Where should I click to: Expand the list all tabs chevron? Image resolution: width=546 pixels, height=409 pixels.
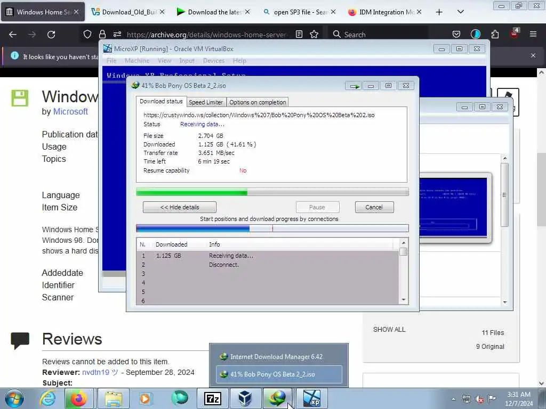[x=460, y=12]
